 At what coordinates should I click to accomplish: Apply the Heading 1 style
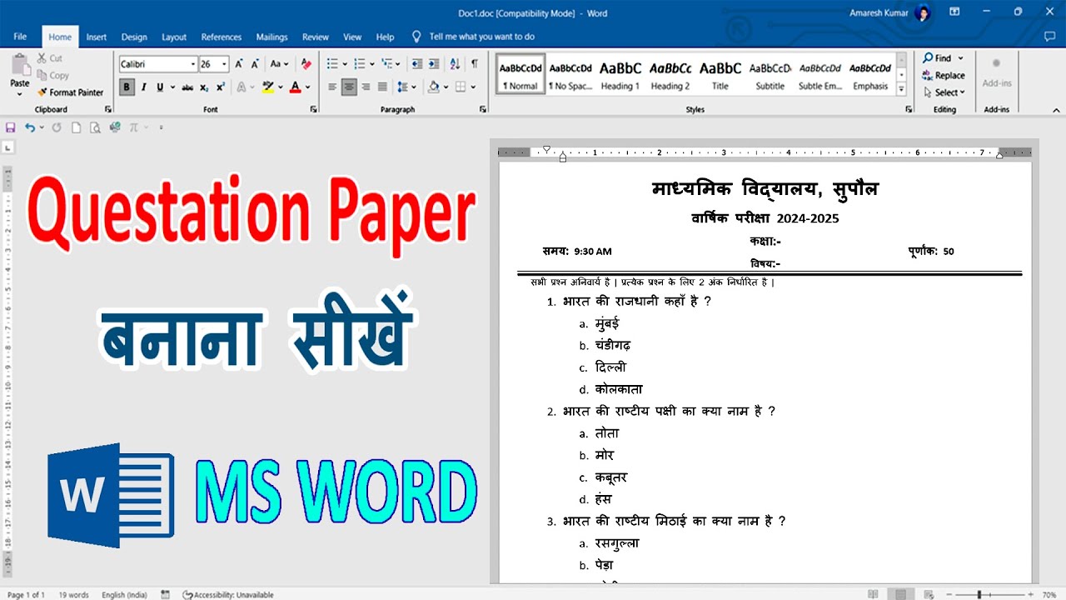620,75
